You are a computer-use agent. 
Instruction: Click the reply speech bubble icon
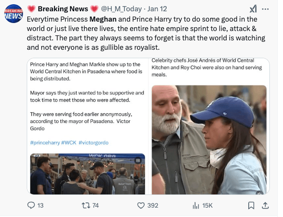coord(31,205)
